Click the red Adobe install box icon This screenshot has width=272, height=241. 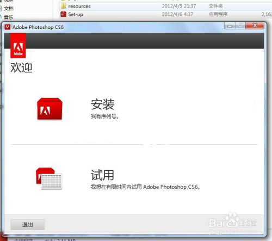click(x=50, y=109)
